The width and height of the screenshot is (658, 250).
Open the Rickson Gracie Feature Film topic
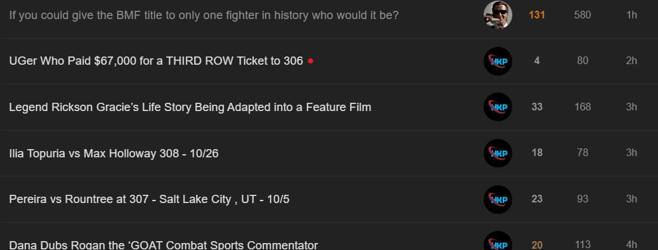pos(190,107)
